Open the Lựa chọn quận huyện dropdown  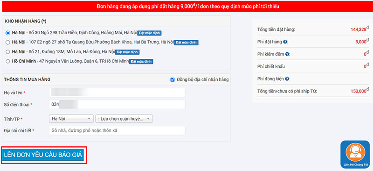[124, 119]
